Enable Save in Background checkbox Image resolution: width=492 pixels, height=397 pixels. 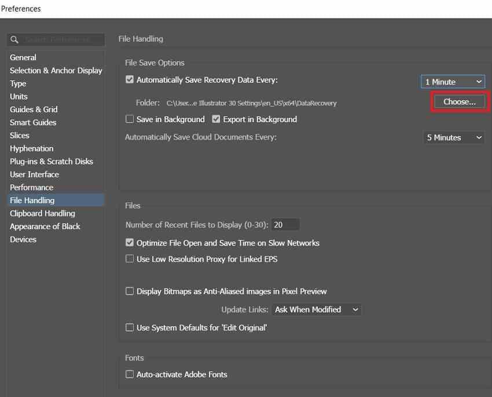130,119
